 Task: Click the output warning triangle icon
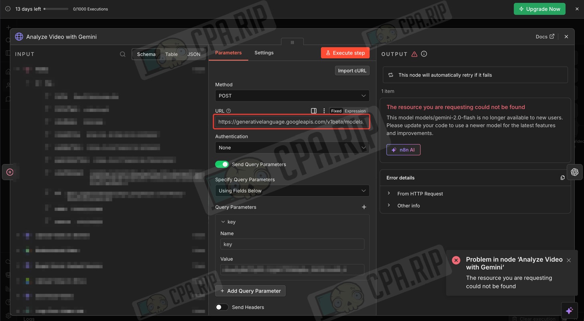pyautogui.click(x=414, y=54)
